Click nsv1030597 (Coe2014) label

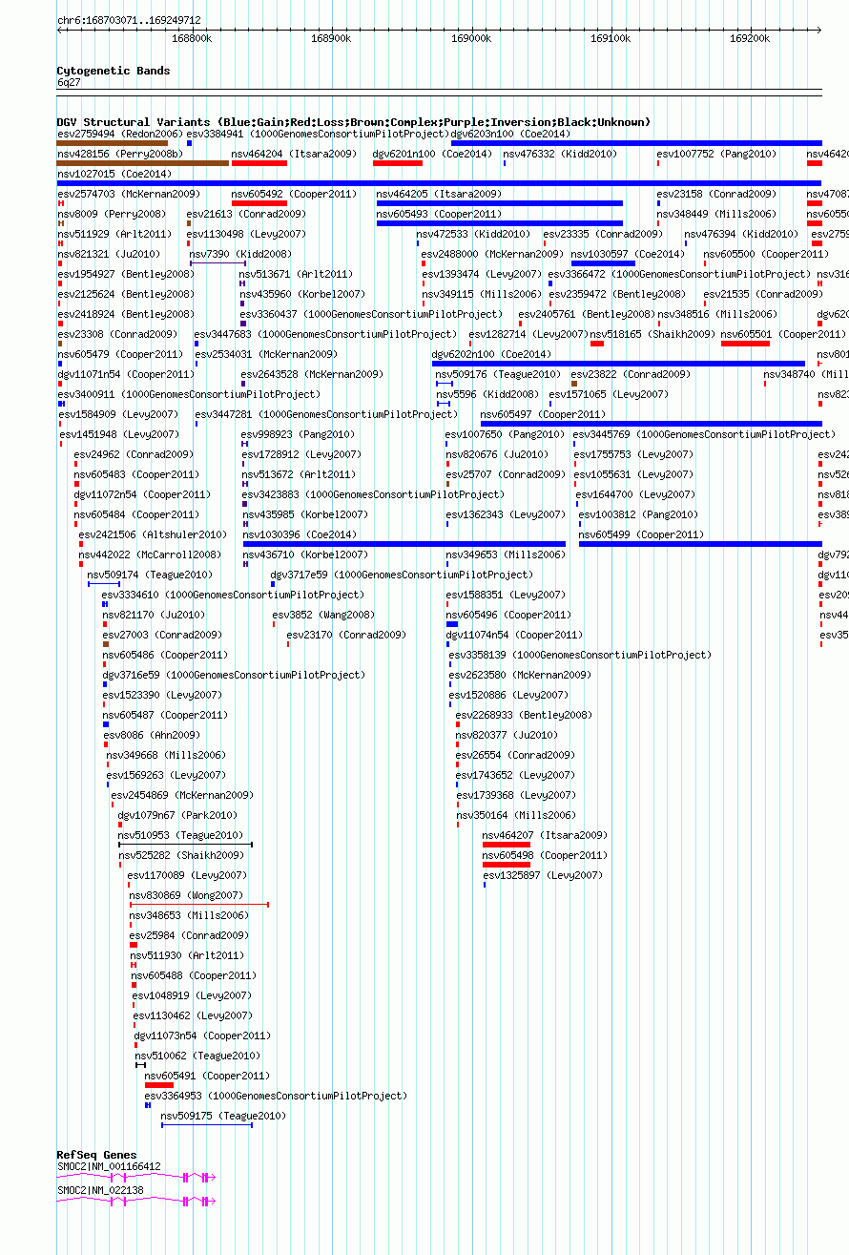628,254
